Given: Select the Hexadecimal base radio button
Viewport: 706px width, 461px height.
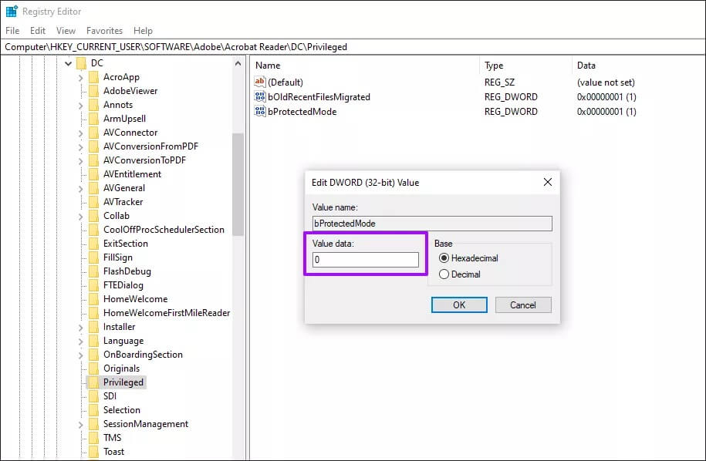Looking at the screenshot, I should 444,258.
